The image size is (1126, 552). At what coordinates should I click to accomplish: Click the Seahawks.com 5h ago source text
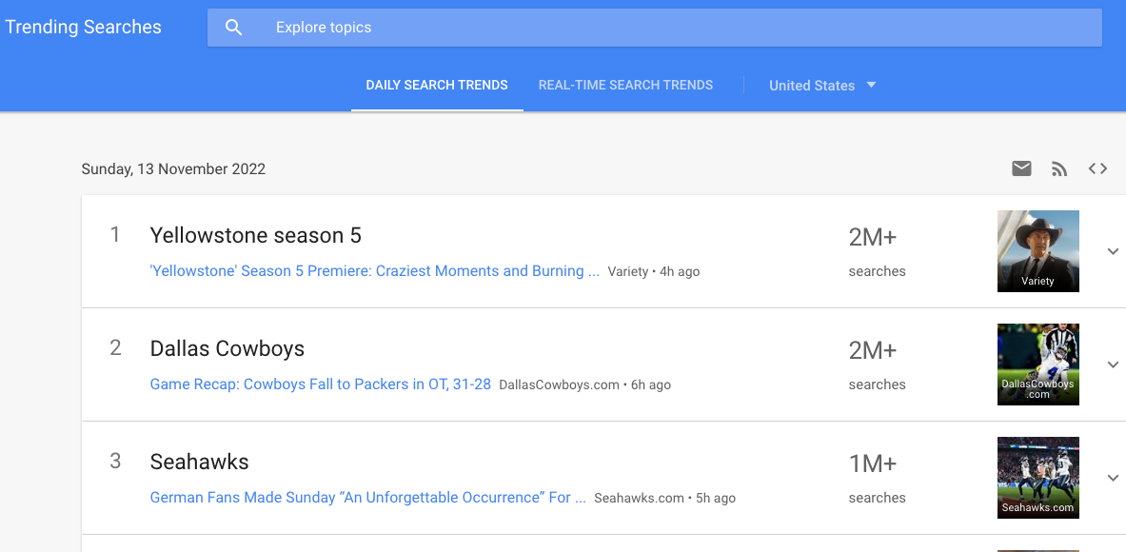coord(664,499)
